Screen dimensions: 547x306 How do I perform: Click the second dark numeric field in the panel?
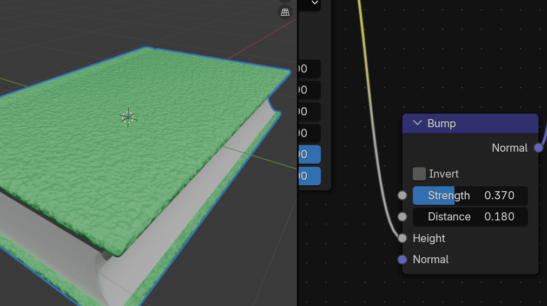tap(309, 90)
